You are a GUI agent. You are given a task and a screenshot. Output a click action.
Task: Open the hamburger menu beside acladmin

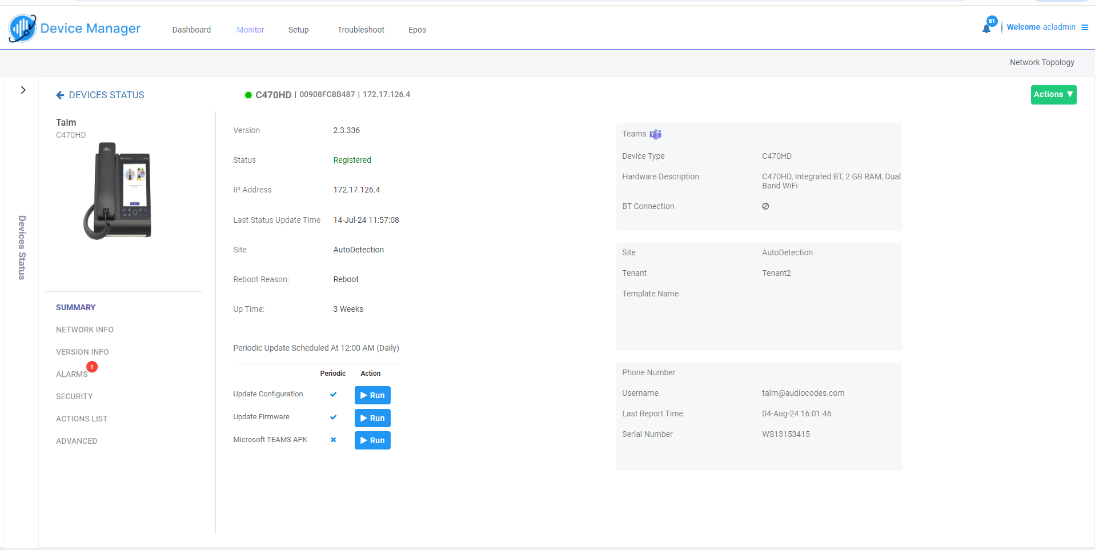(1084, 27)
